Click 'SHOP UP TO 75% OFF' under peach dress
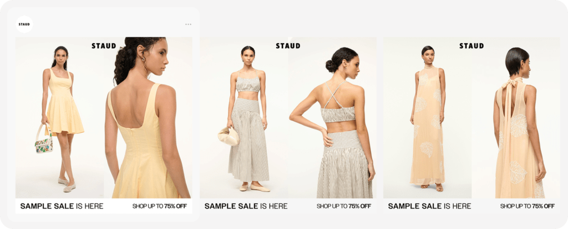This screenshot has width=568, height=229. (528, 206)
